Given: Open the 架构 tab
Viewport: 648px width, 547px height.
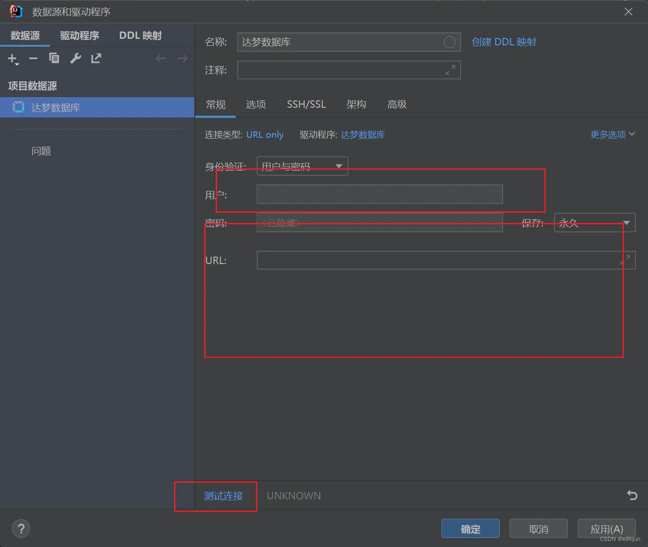Looking at the screenshot, I should pos(356,104).
